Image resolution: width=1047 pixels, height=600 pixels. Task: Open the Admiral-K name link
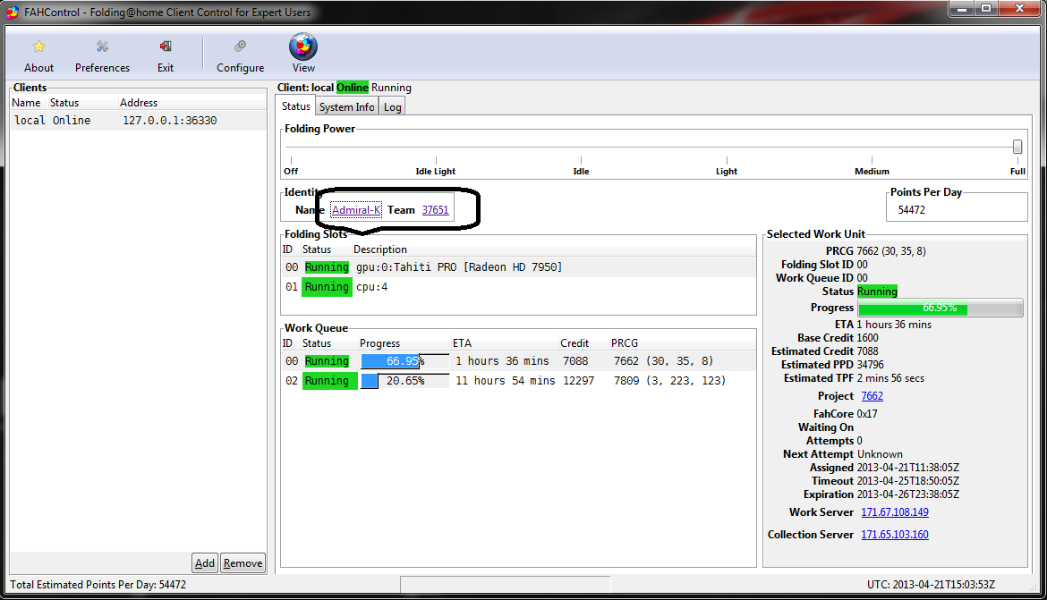point(356,209)
